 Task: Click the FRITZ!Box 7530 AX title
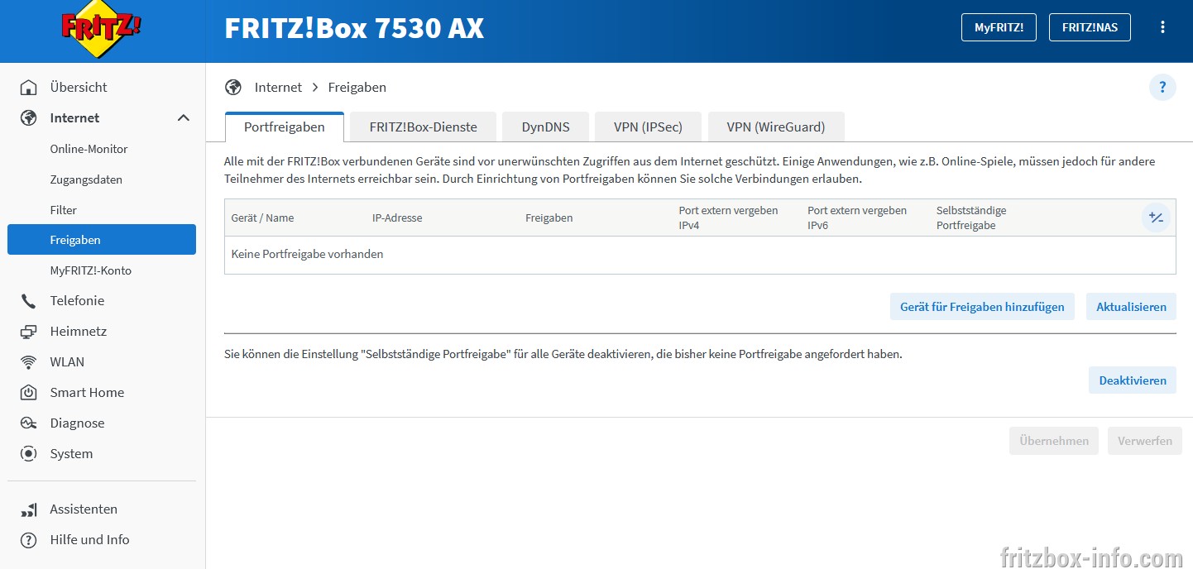354,29
